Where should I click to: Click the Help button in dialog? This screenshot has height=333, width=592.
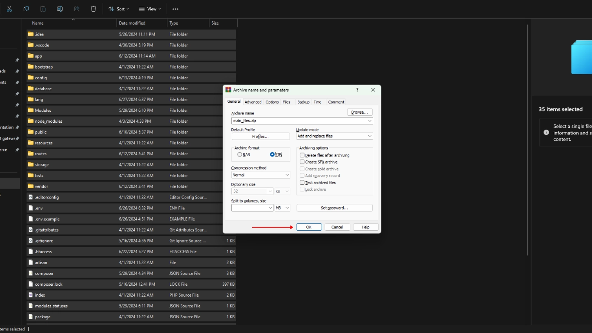coord(366,227)
